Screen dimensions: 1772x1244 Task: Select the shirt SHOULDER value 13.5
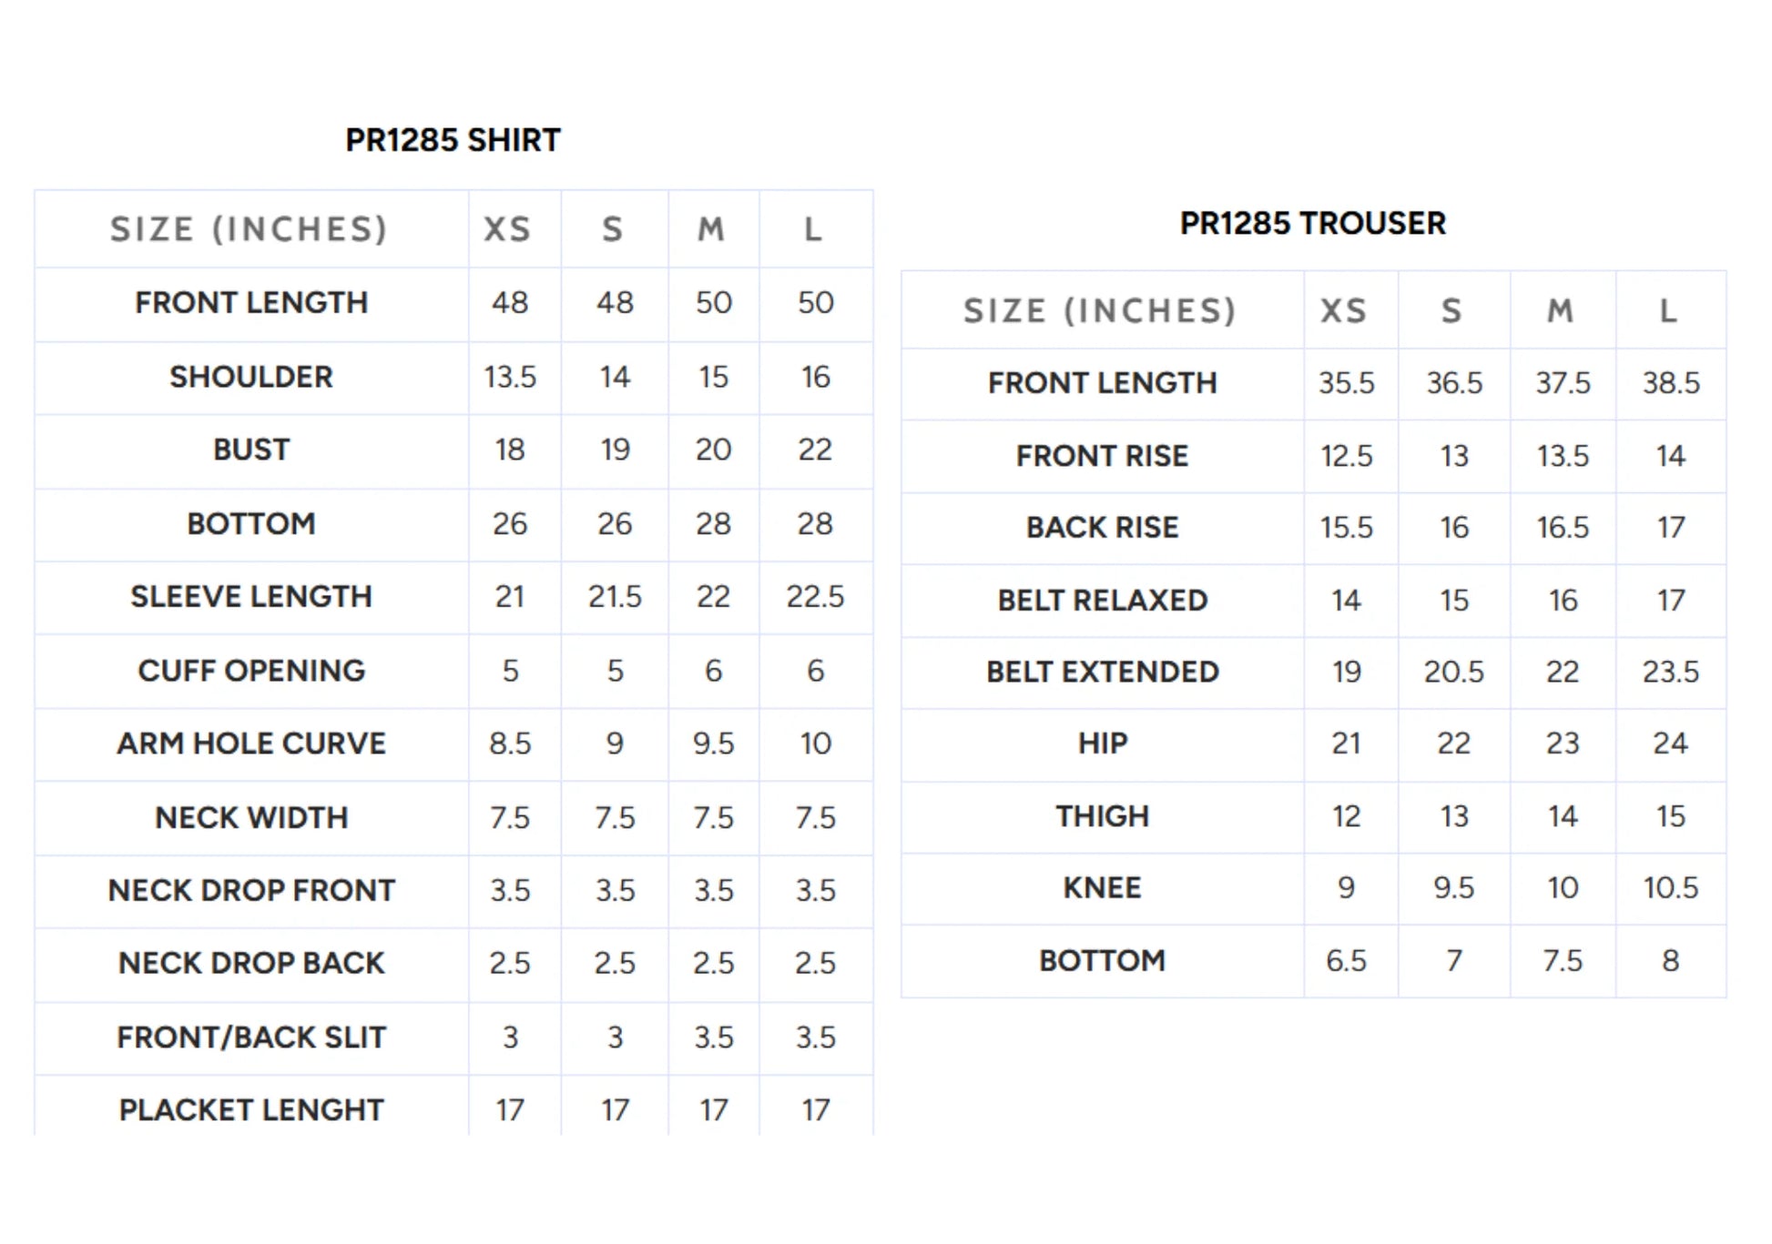(510, 377)
